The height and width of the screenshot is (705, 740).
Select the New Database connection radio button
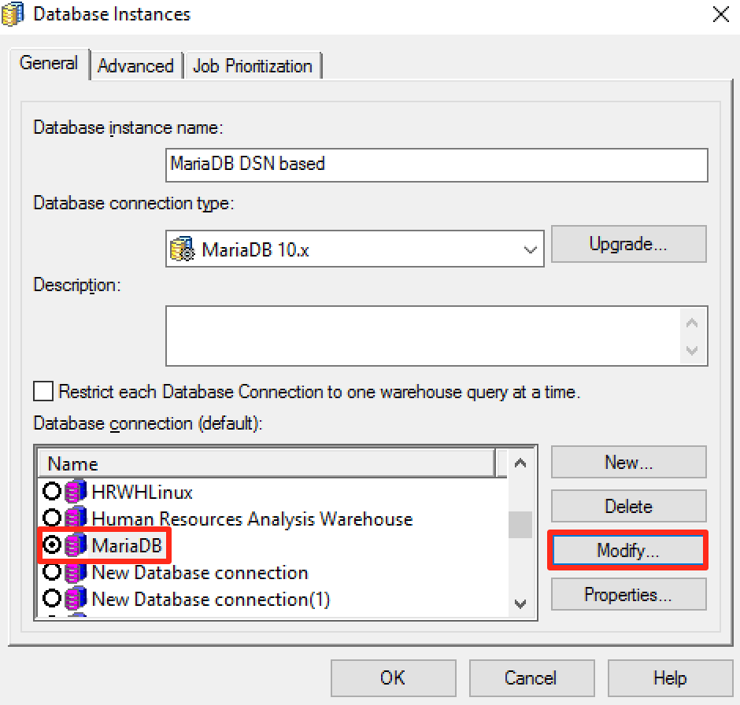pos(51,573)
